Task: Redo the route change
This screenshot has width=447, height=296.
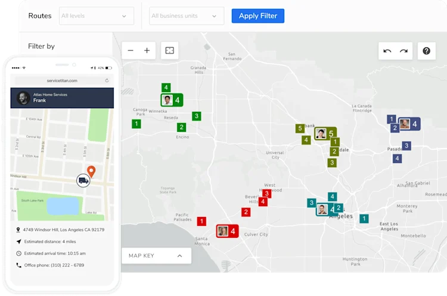Action: coord(403,51)
